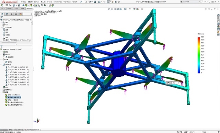Click the New document icon
Image resolution: width=220 pixels, height=133 pixels.
pyautogui.click(x=86, y=2)
